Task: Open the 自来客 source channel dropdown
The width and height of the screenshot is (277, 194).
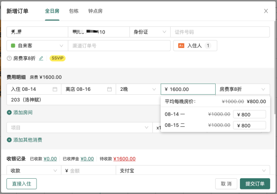Action: (x=37, y=46)
